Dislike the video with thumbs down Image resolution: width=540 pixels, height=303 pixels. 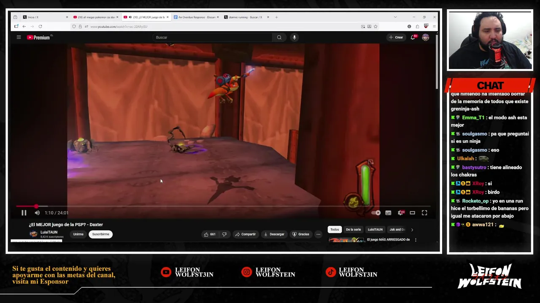224,234
